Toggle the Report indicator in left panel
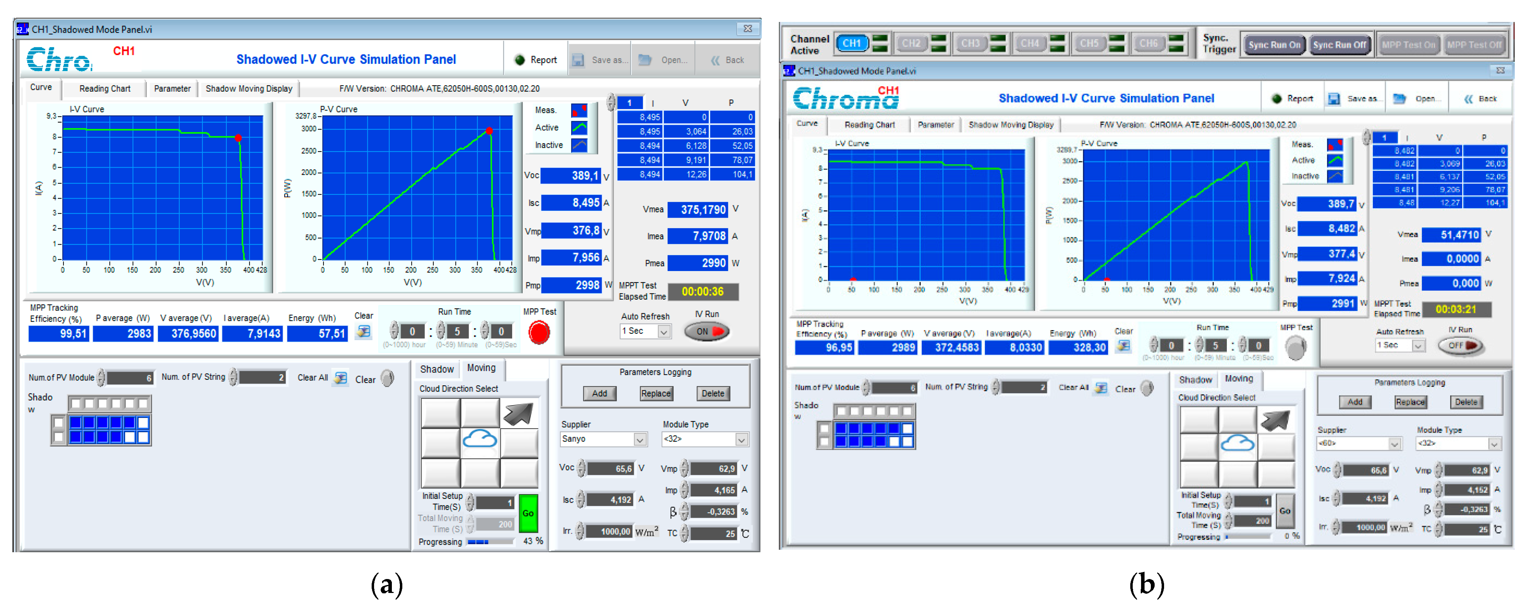Viewport: 1527px width, 609px height. (520, 60)
